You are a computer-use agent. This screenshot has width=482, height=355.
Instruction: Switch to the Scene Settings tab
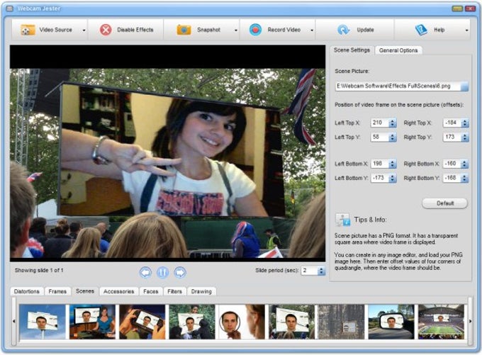tap(352, 50)
